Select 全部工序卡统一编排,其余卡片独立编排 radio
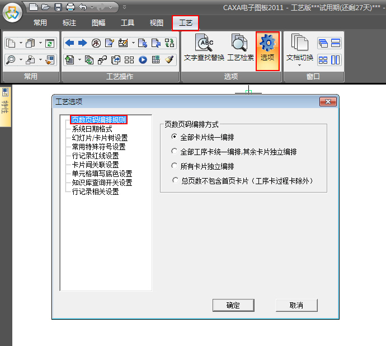This screenshot has width=386, height=346. coord(234,152)
